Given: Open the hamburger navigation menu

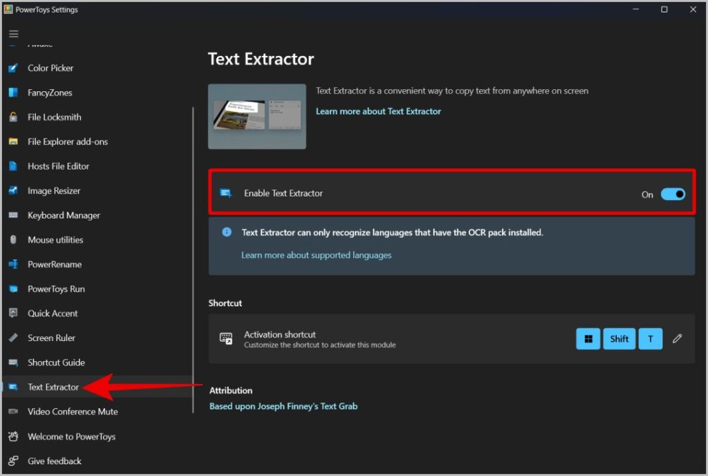Looking at the screenshot, I should (14, 34).
